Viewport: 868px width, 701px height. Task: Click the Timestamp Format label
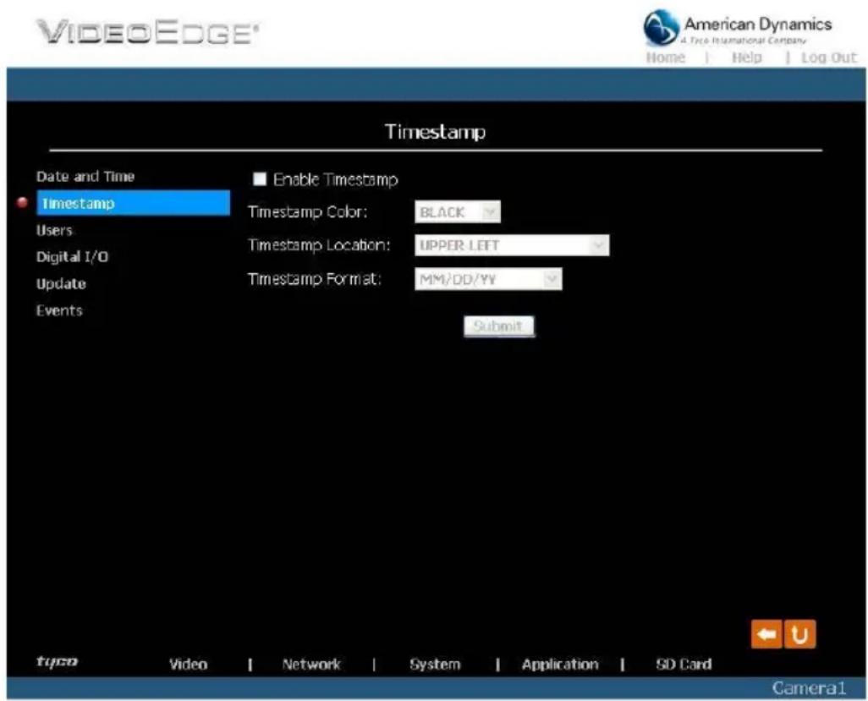(315, 279)
